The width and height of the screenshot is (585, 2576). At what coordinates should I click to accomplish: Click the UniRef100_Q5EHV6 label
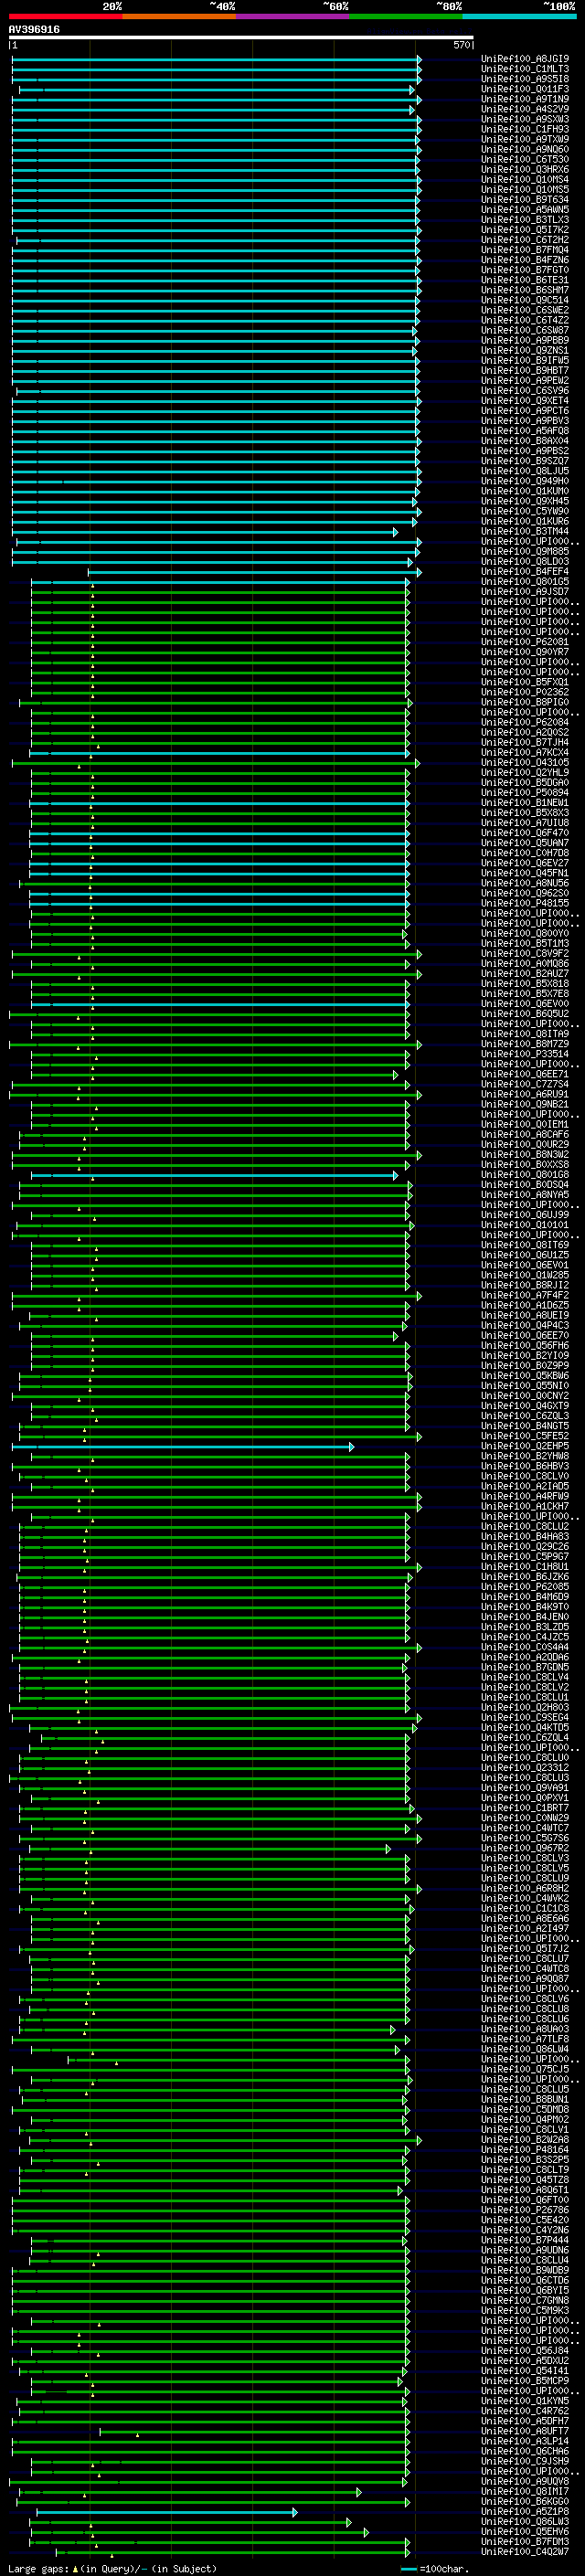pyautogui.click(x=525, y=2531)
